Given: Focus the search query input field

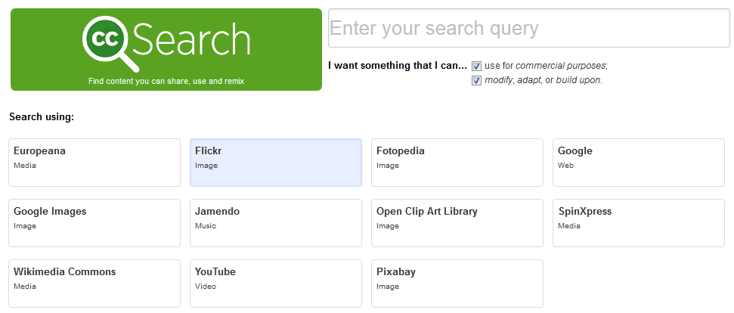Looking at the screenshot, I should (x=529, y=28).
